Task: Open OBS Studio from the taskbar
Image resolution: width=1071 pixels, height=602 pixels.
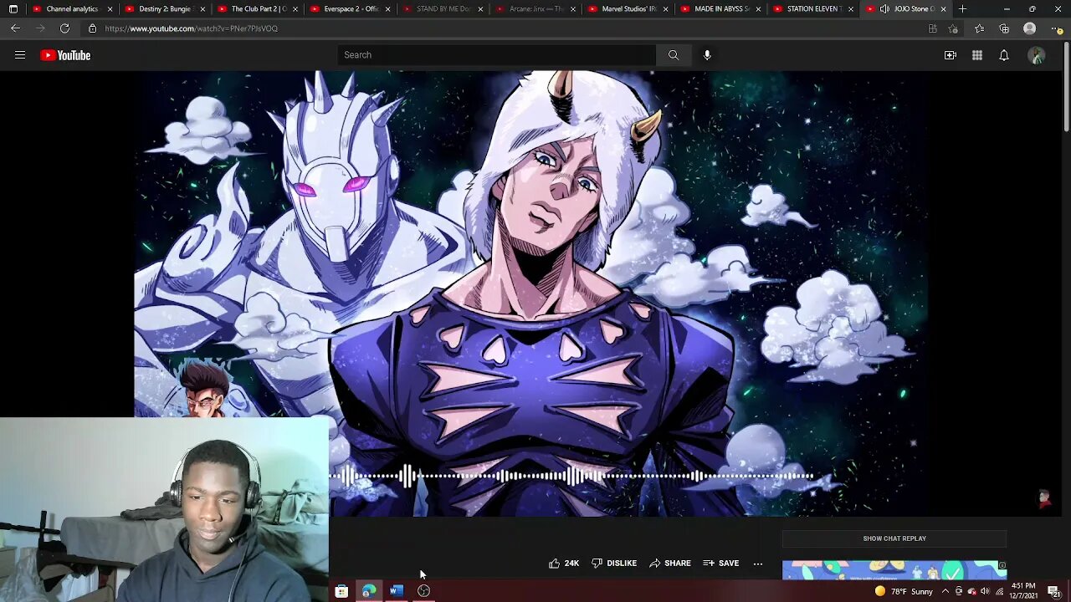Action: point(424,591)
